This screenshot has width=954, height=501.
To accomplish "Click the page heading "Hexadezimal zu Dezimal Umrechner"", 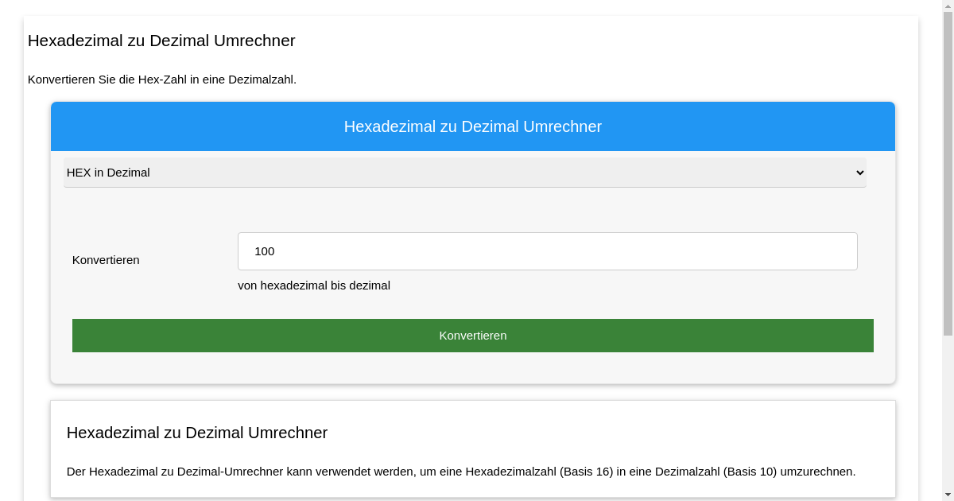I will point(161,41).
